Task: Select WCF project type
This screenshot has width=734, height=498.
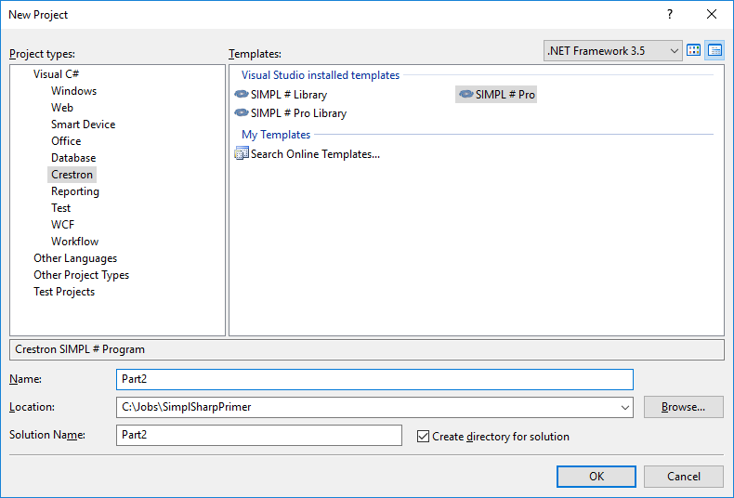Action: click(63, 225)
